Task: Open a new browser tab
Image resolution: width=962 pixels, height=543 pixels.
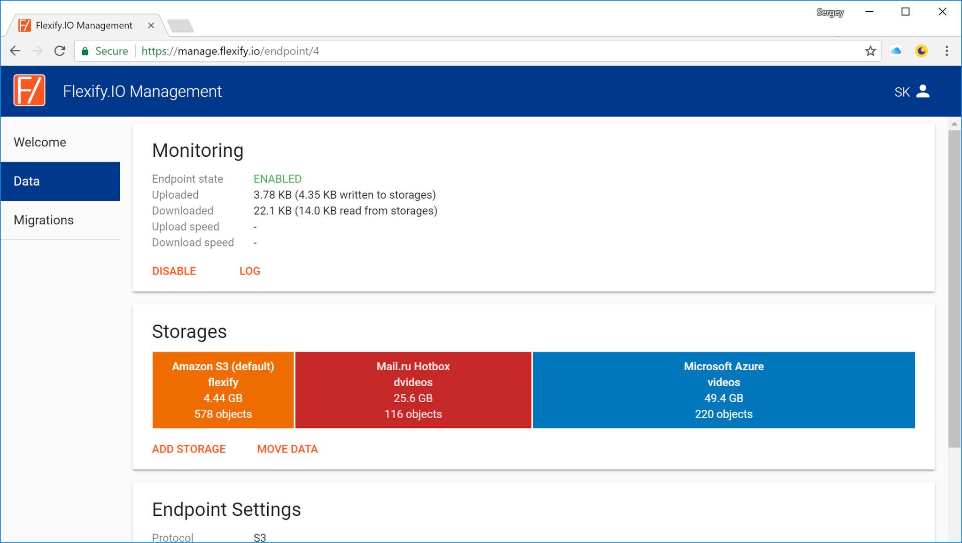Action: click(180, 26)
